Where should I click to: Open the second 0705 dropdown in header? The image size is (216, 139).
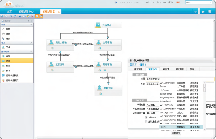coord(138,2)
